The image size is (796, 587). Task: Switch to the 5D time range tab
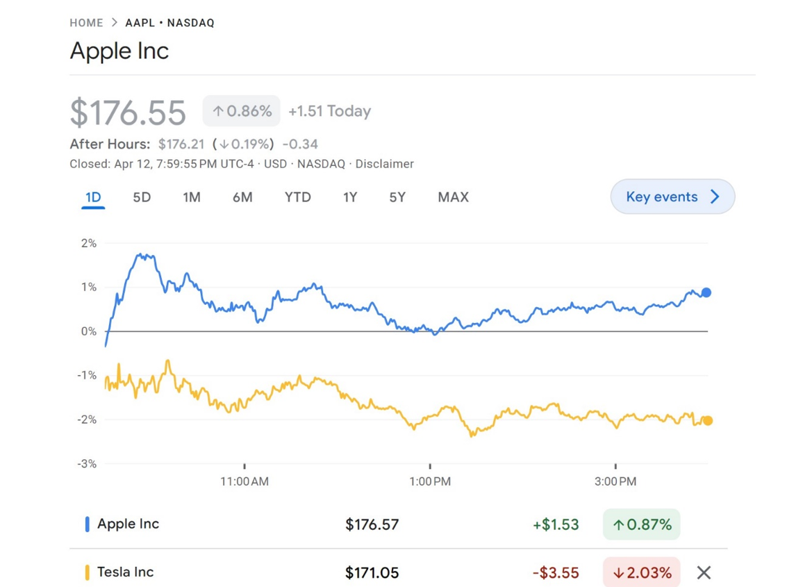[141, 197]
